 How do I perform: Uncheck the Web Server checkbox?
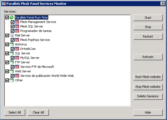pos(7,71)
